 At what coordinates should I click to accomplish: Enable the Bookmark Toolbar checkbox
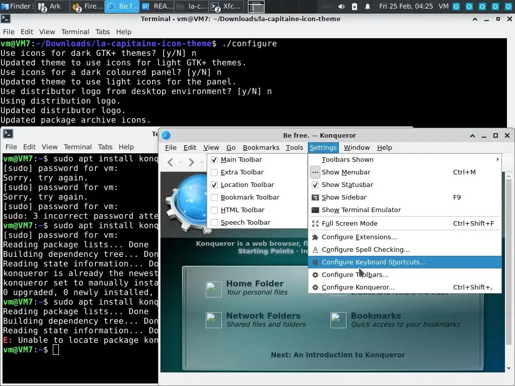(214, 197)
